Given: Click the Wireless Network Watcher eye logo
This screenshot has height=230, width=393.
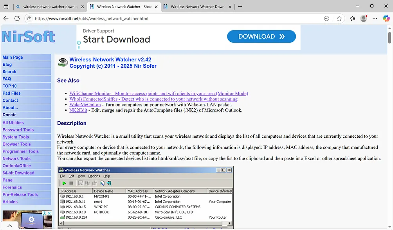Looking at the screenshot, I should click(63, 62).
